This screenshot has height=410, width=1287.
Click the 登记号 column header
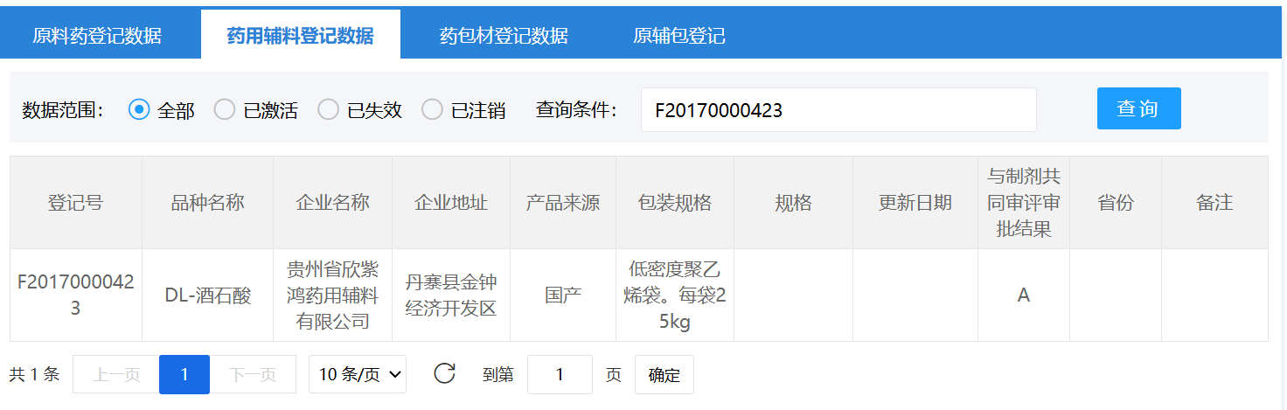[76, 203]
